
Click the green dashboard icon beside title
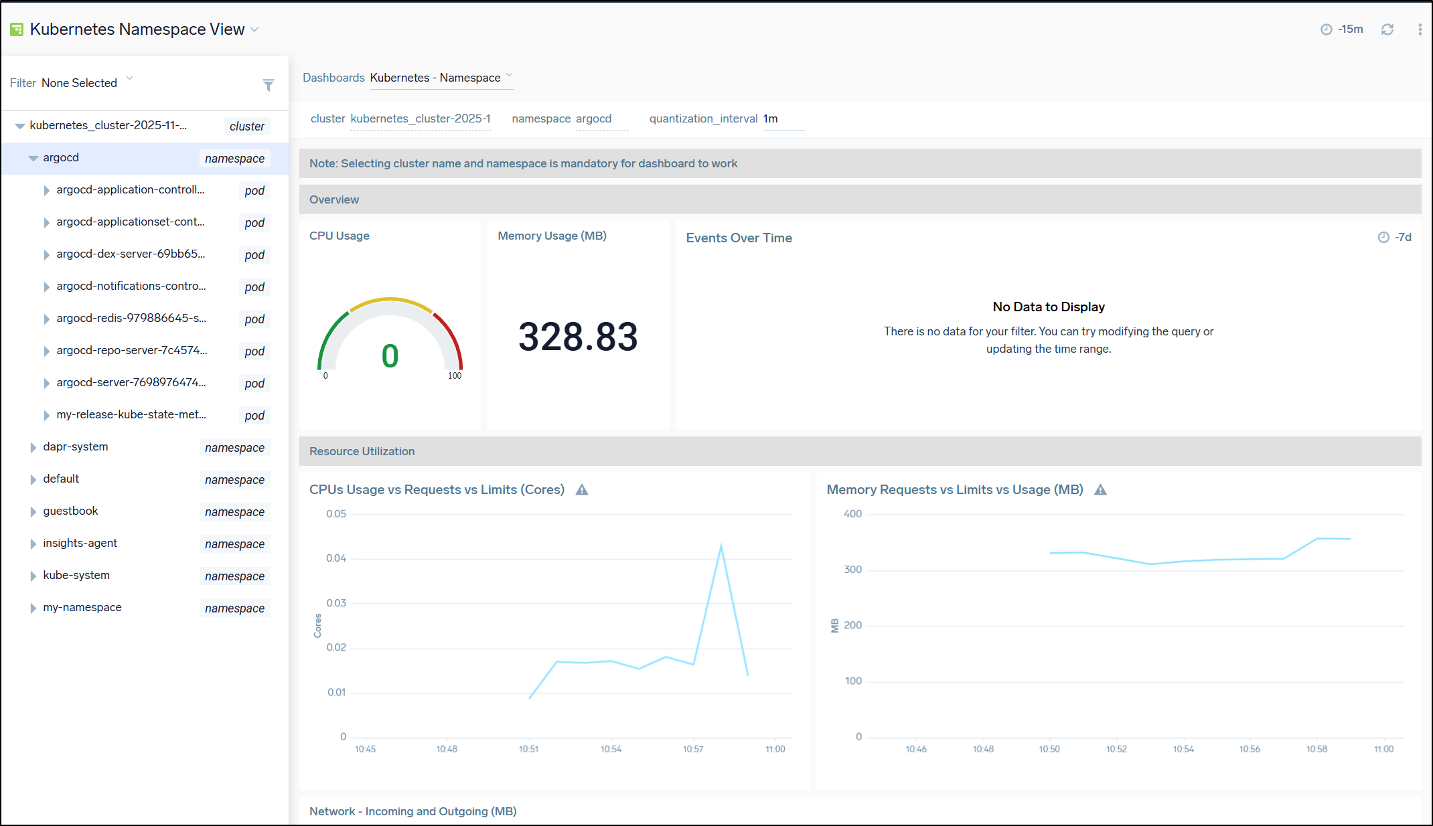point(17,29)
